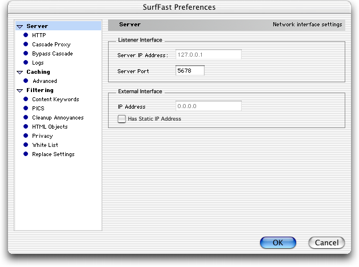Viewport: 359px width, 267px height.
Task: Click the bullet icon next to Logs
Action: (26, 62)
